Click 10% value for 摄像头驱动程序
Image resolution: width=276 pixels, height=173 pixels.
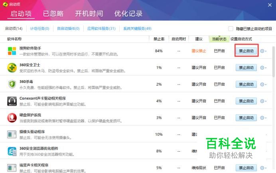(159, 135)
